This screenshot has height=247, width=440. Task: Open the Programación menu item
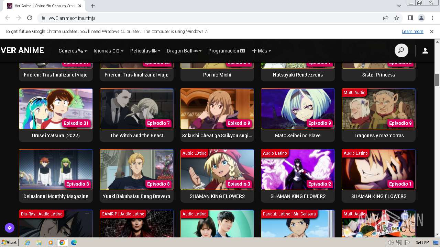(227, 51)
